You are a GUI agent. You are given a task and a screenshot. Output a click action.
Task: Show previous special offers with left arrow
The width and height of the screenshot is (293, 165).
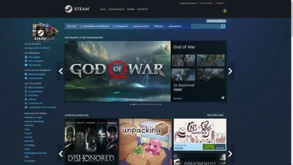[x=61, y=154]
